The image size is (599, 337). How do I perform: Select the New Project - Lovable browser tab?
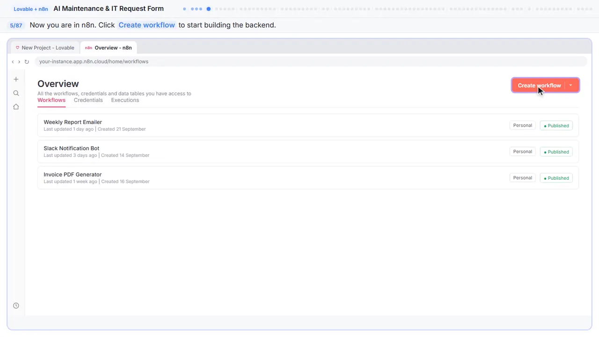click(x=45, y=48)
